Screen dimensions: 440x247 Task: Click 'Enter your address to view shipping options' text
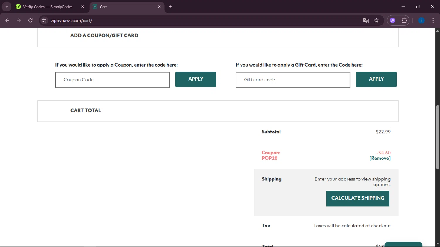click(x=353, y=182)
